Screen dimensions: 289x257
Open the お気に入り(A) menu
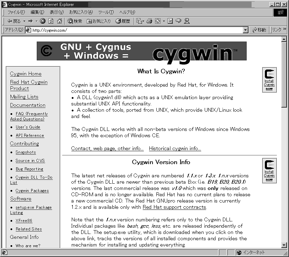tap(81, 12)
